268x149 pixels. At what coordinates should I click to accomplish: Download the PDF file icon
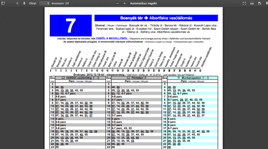click(259, 3)
